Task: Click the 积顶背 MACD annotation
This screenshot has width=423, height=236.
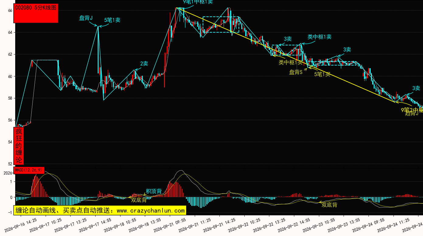Action: pos(154,191)
